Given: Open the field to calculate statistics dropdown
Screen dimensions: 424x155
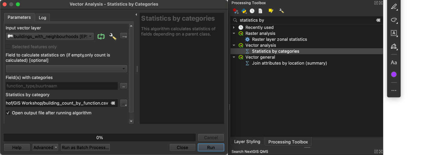Looking at the screenshot, I should (67, 69).
